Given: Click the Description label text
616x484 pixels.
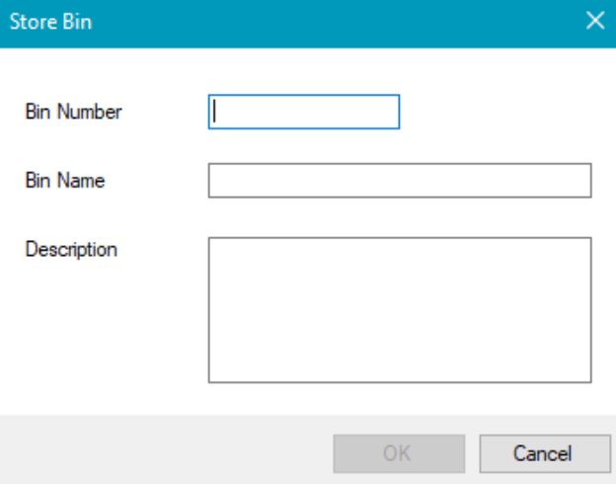Looking at the screenshot, I should 71,249.
